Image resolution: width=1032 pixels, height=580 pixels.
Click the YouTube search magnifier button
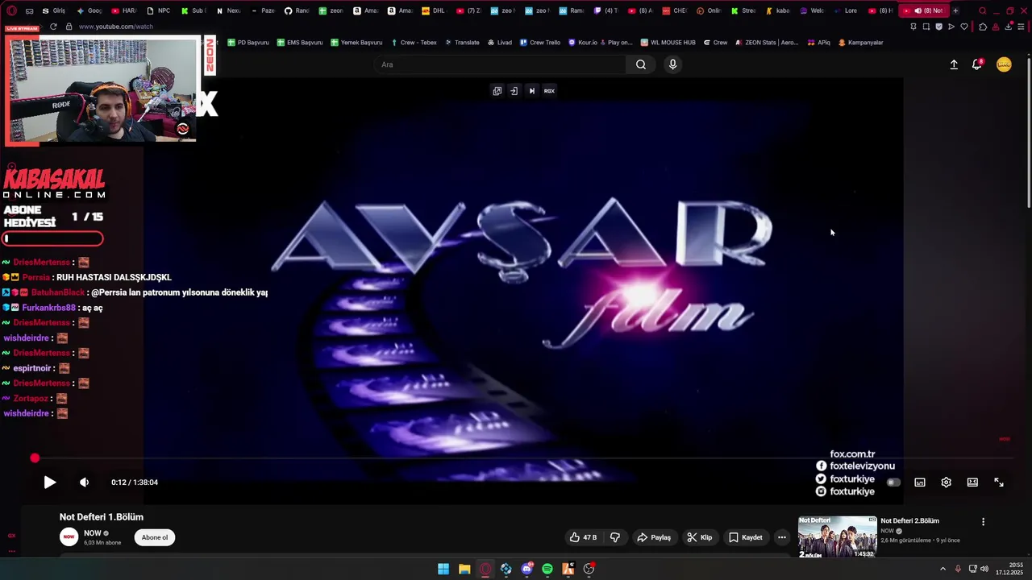[x=641, y=64]
